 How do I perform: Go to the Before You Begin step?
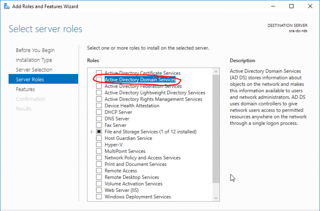pyautogui.click(x=35, y=50)
